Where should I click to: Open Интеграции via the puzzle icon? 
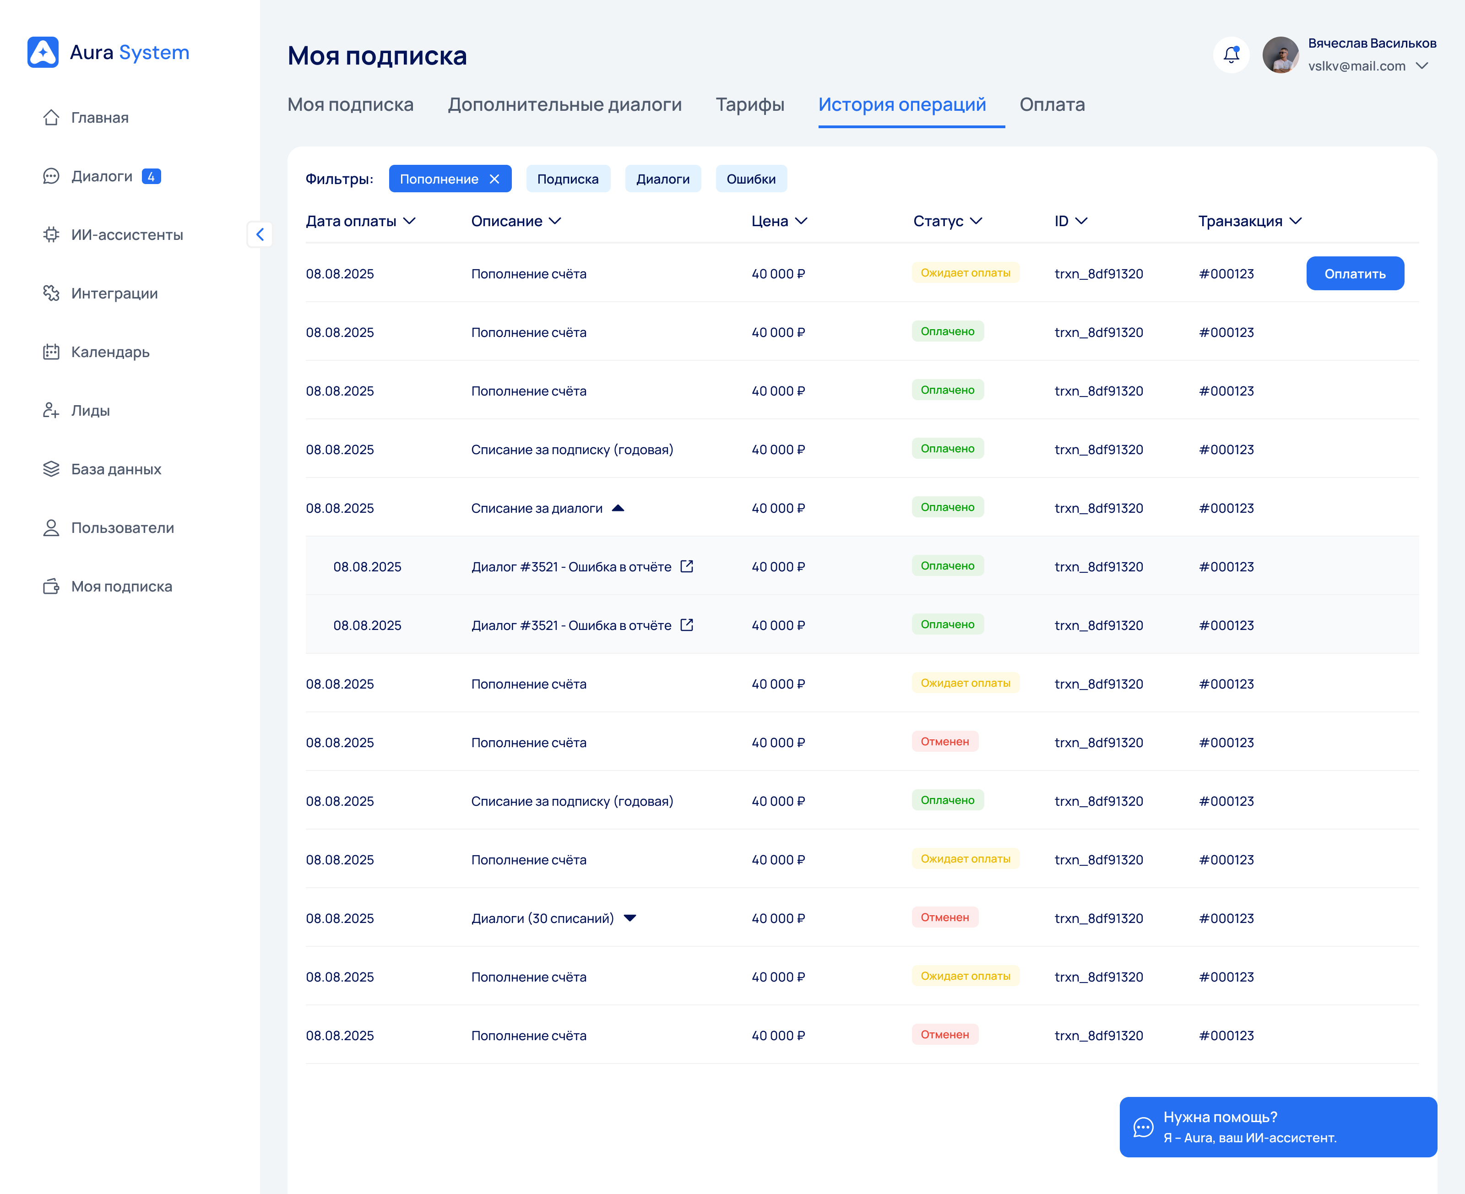click(x=51, y=293)
